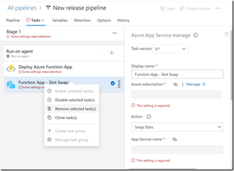Expand the Tasks tab chevron
Viewport: 234px width, 171px height.
click(43, 20)
